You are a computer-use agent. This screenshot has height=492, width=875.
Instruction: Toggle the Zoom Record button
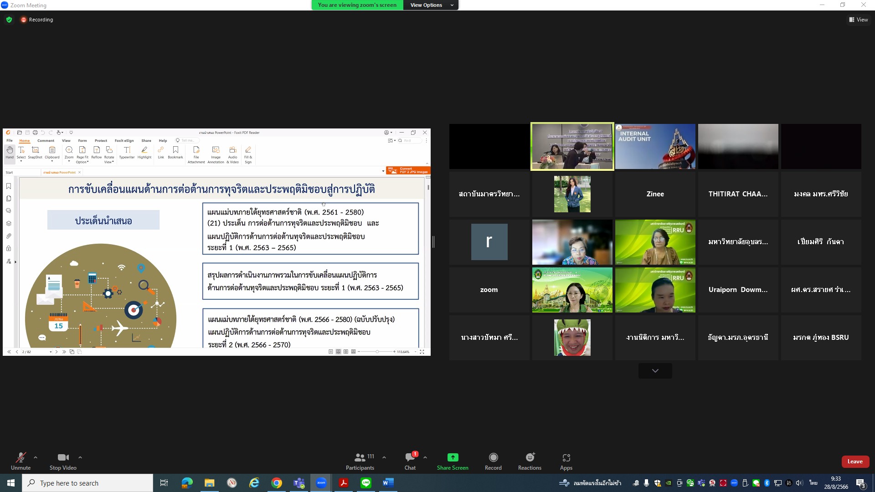click(493, 461)
